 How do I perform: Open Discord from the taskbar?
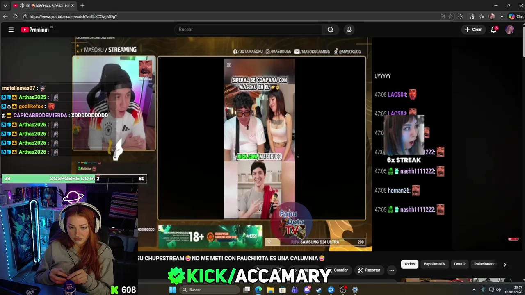click(307, 290)
